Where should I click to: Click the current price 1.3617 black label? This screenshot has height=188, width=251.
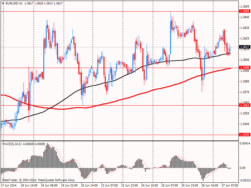[x=244, y=47]
